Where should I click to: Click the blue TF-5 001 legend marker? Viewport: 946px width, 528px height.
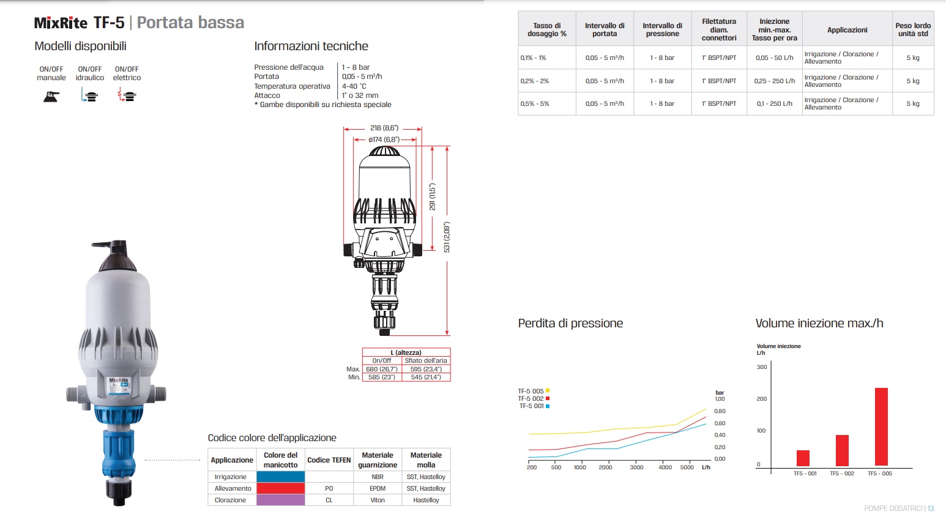pos(548,406)
